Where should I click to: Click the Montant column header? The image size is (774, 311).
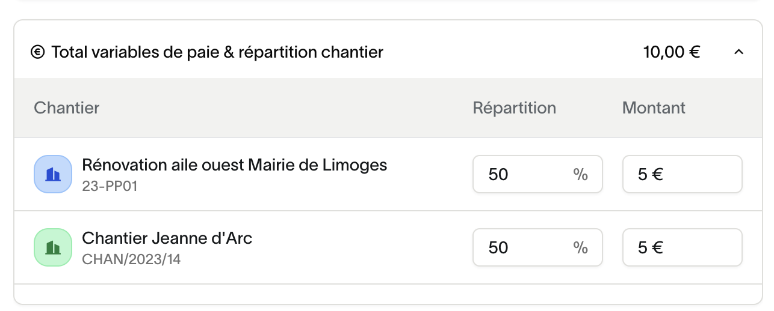(x=654, y=108)
